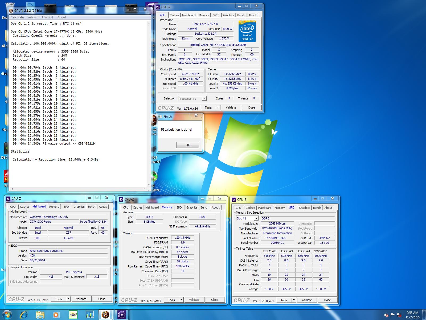This screenshot has width=426, height=320.
Task: Click GPUPI vertical scrollbar up arrow
Action: click(149, 24)
